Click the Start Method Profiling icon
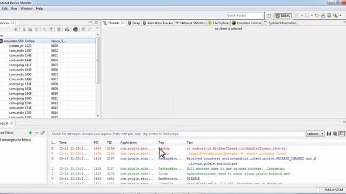Image resolution: width=346 pixels, height=194 pixels. pos(51,30)
